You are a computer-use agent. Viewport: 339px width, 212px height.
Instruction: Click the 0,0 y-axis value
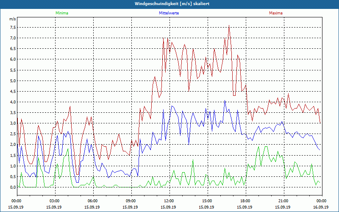13,187
